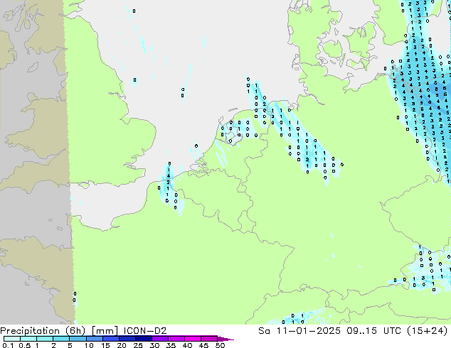This screenshot has height=348, width=451.
Task: Pick the 35–40 mm violet legend swatch
Action: [x=176, y=339]
